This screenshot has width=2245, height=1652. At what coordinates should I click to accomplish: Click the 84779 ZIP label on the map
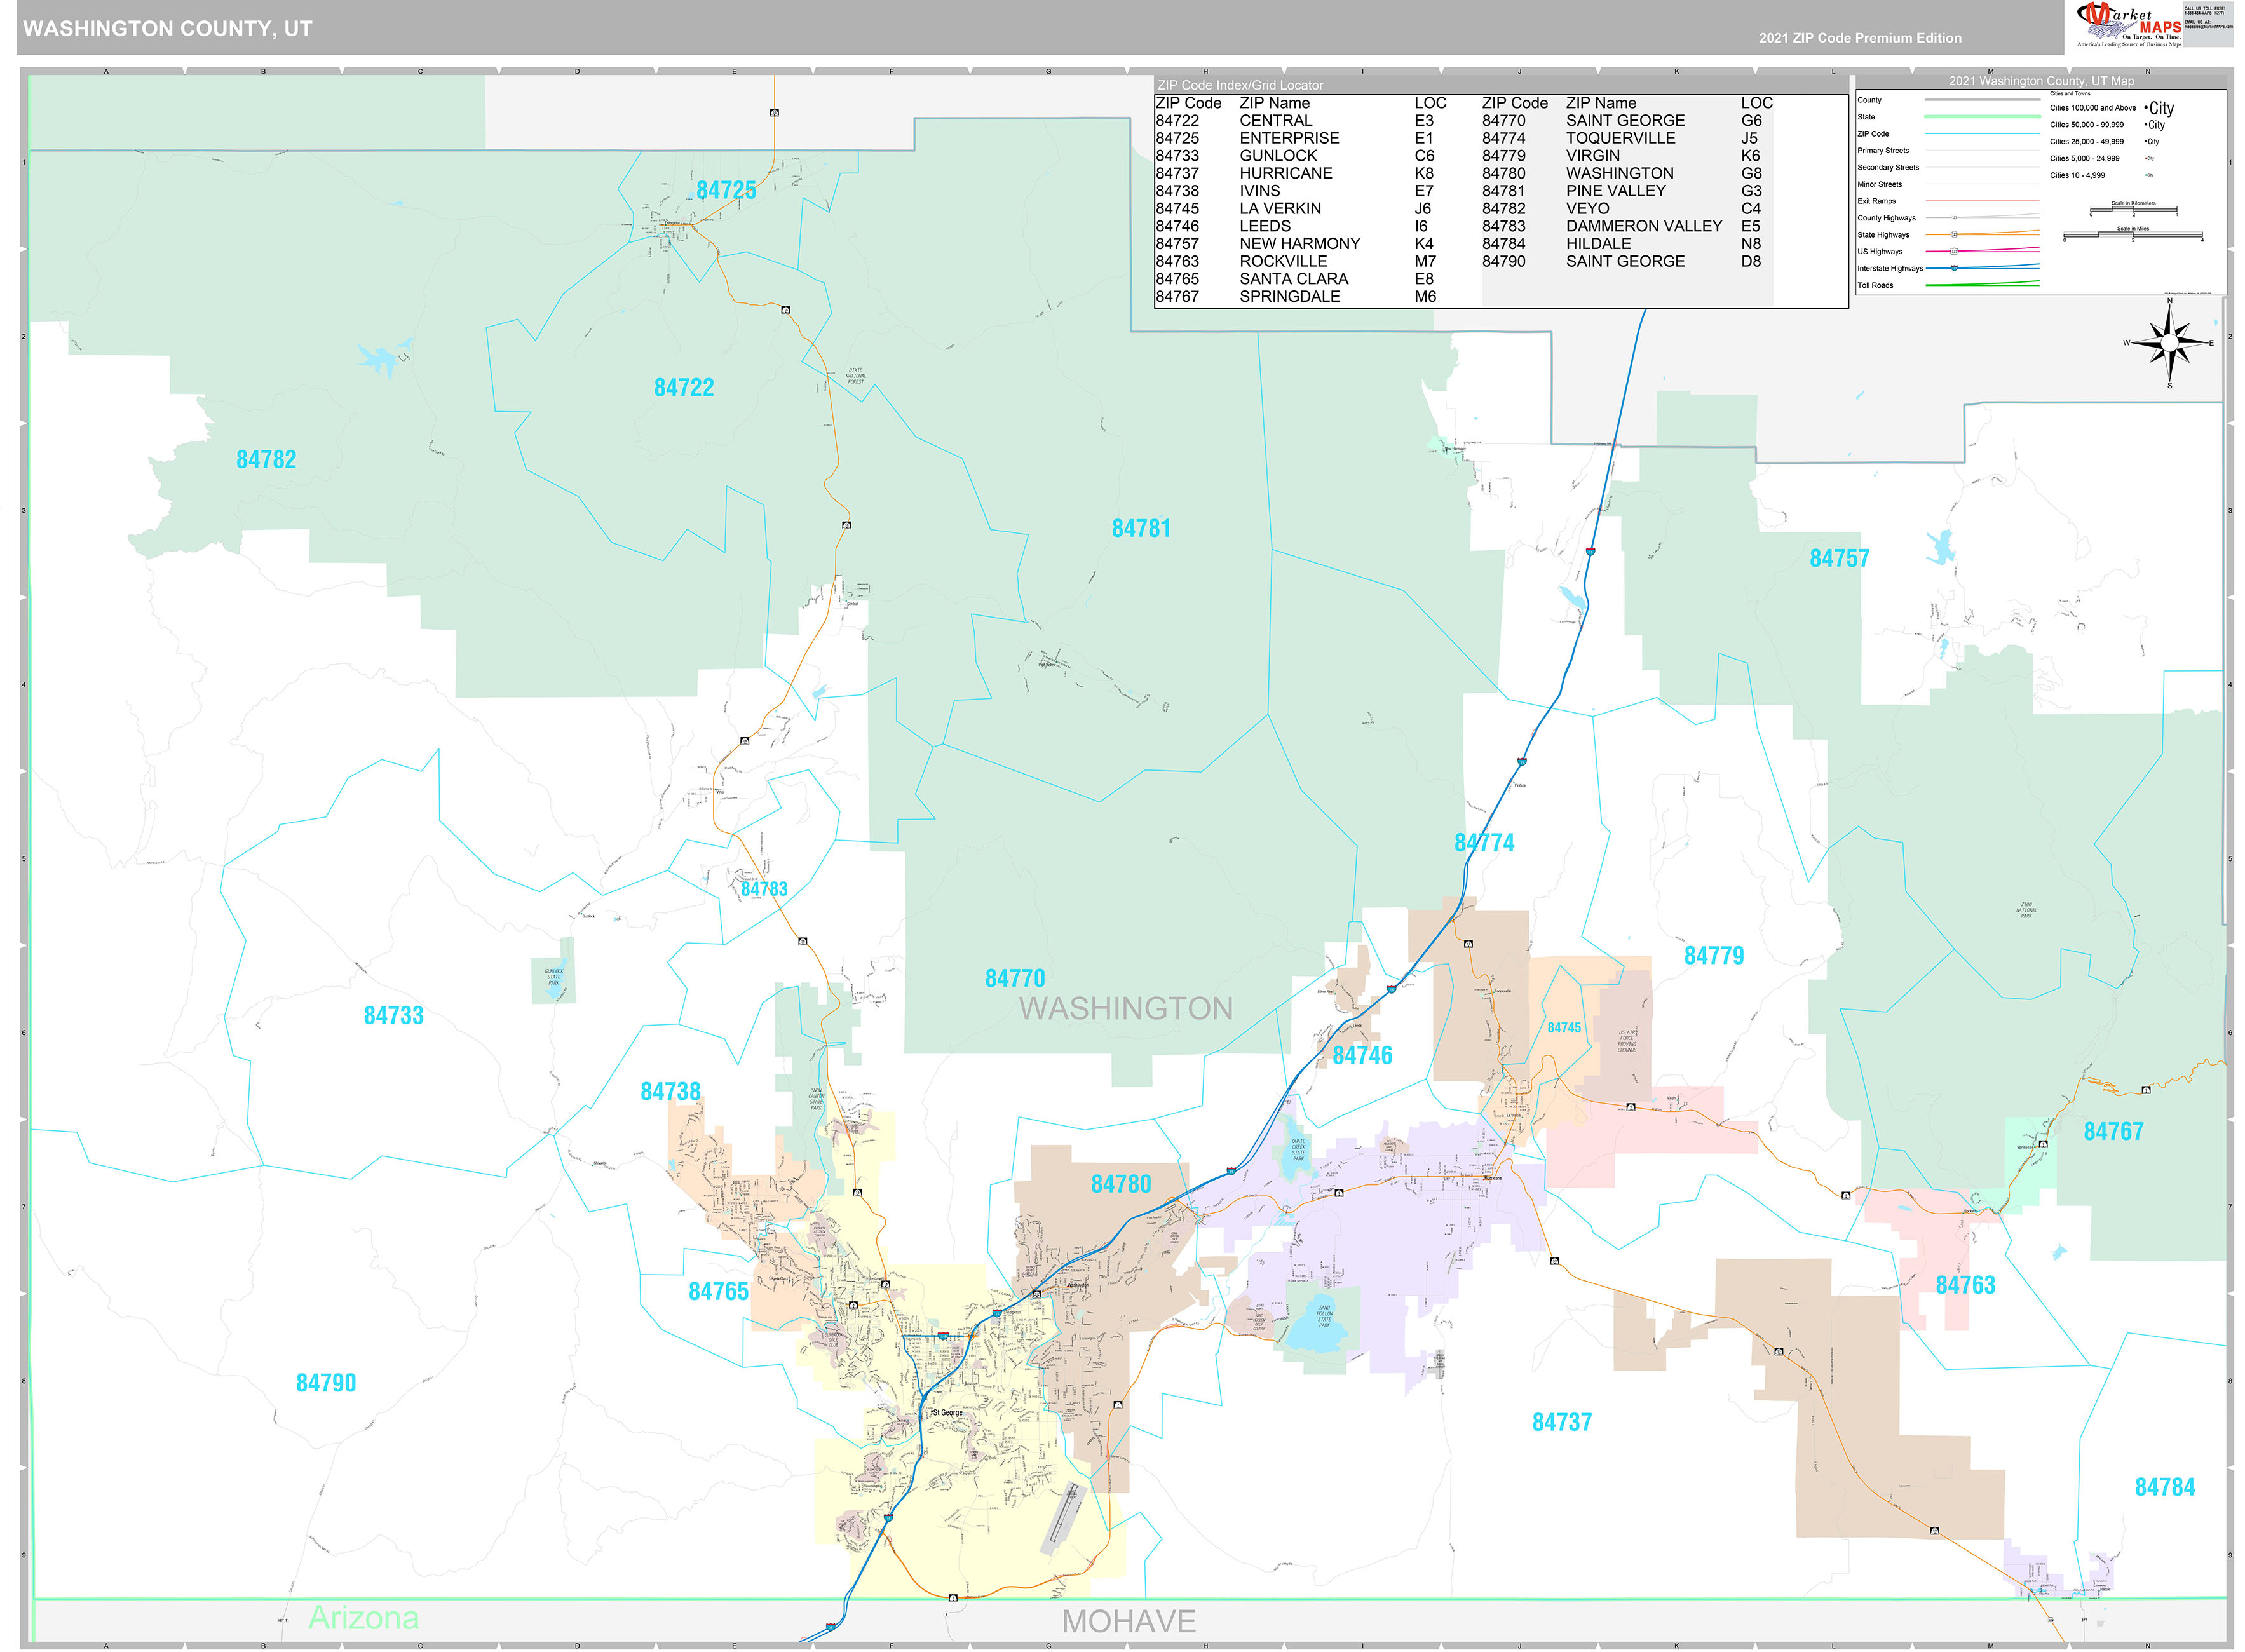(x=1714, y=956)
